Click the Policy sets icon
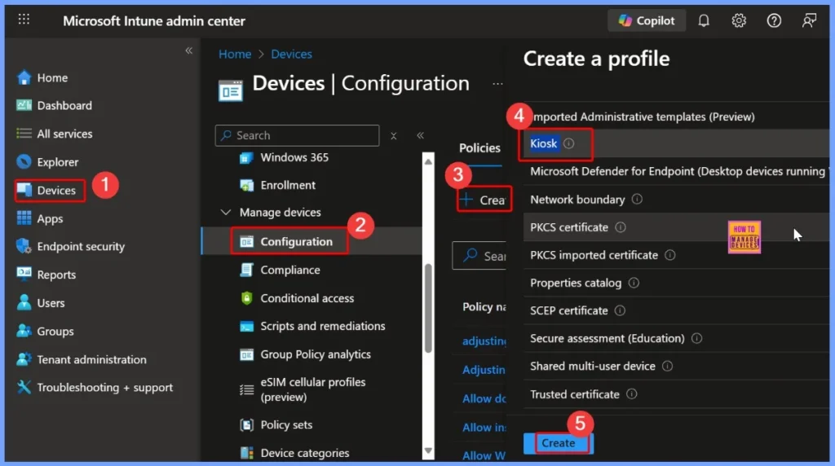835x466 pixels. 246,424
